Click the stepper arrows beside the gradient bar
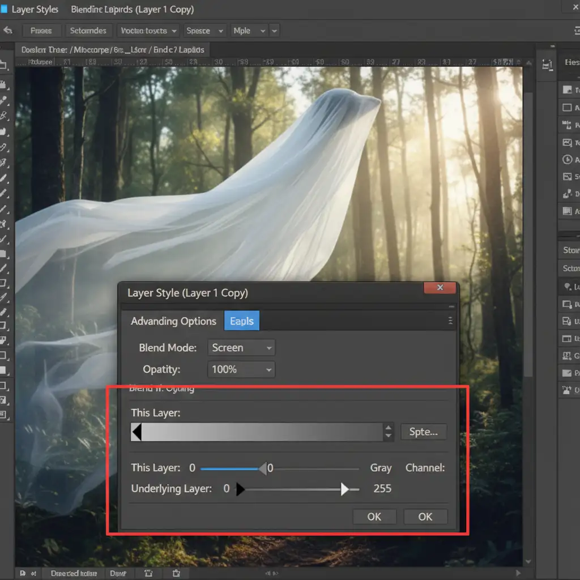 coord(388,432)
